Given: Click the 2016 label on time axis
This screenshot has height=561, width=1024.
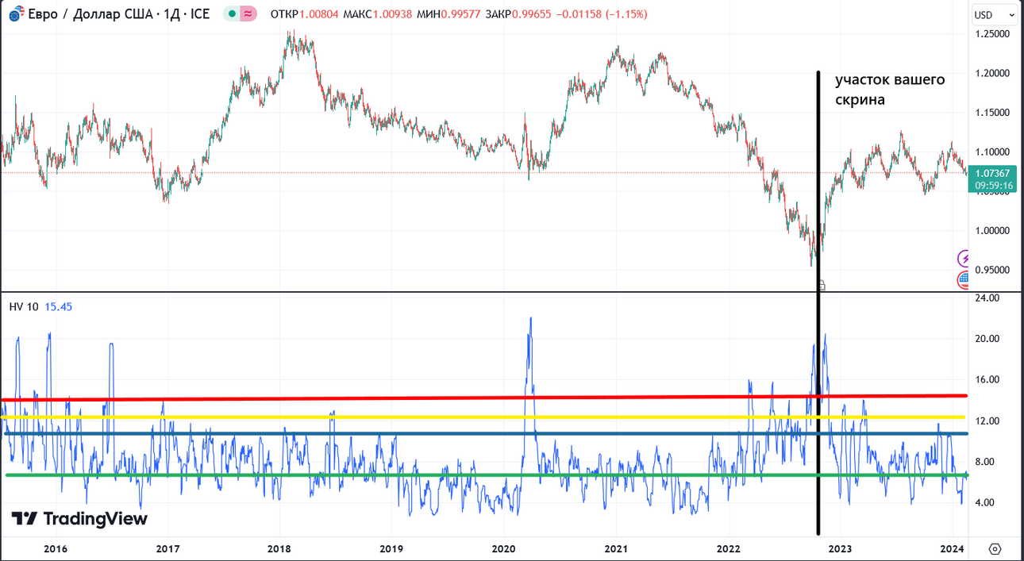Looking at the screenshot, I should pyautogui.click(x=56, y=548).
